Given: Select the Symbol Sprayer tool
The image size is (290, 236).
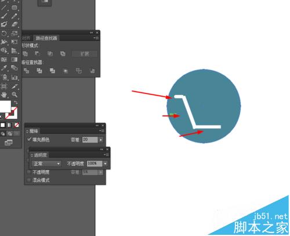Looking at the screenshot, I should tap(4, 77).
